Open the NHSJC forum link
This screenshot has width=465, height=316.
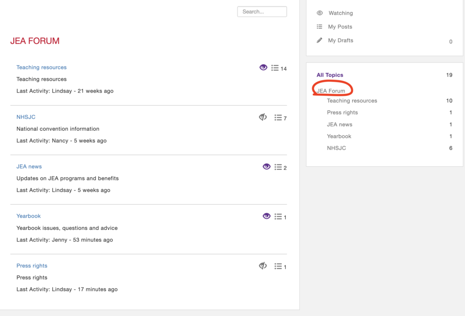tap(26, 117)
